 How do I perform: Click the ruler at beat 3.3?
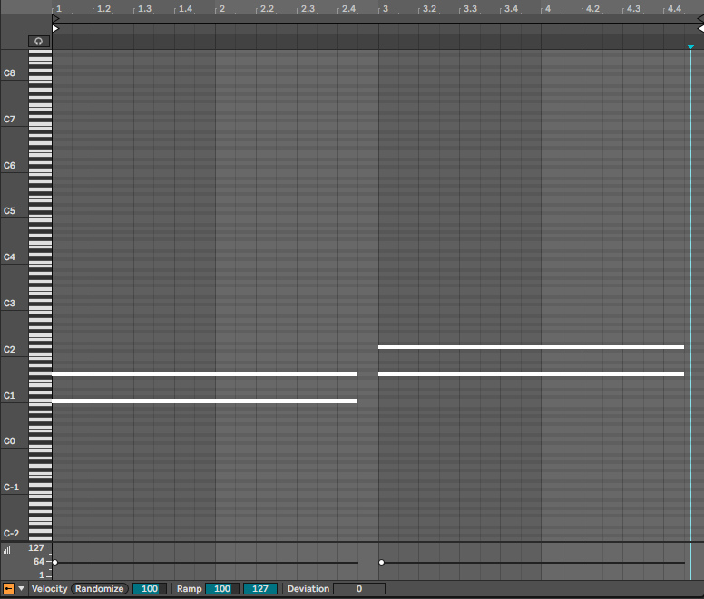(471, 8)
